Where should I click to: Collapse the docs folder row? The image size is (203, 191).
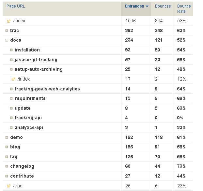[x=7, y=40]
